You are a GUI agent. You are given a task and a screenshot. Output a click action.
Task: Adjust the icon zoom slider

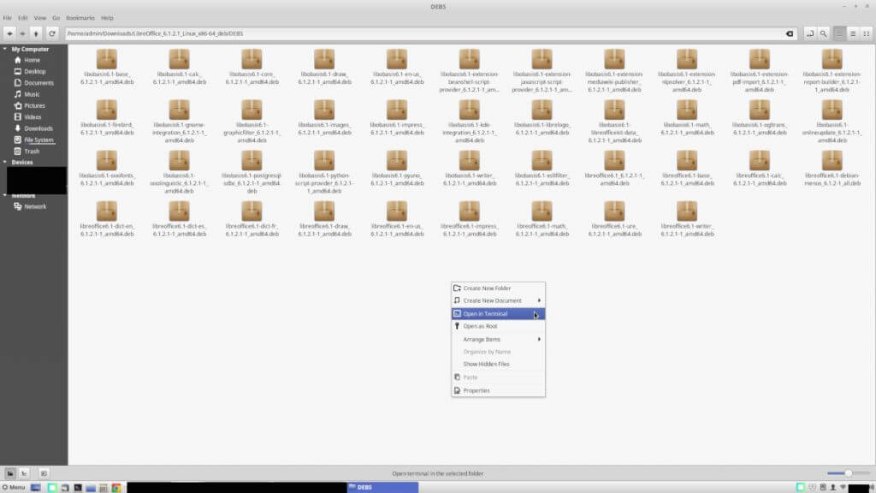[x=848, y=472]
